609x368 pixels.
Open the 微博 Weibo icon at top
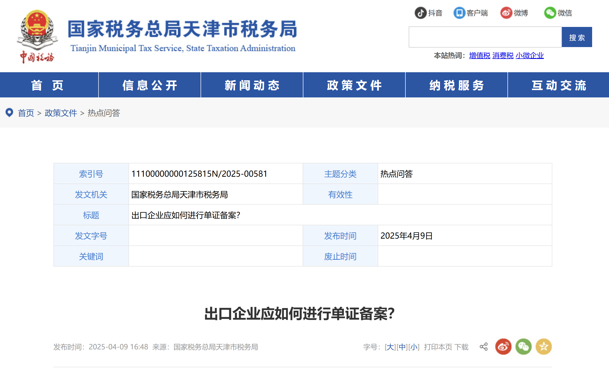coord(506,13)
